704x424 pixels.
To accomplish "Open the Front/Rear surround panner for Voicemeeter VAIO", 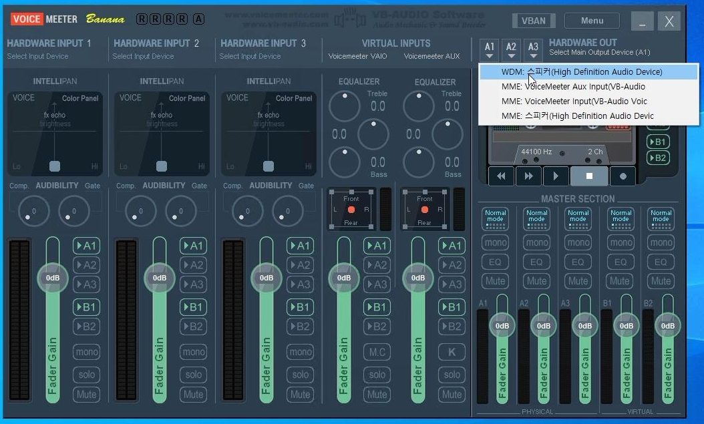I will [x=351, y=210].
